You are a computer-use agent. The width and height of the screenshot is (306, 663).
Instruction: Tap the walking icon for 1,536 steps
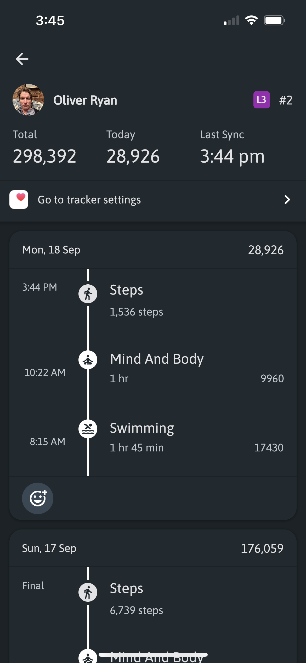pyautogui.click(x=88, y=294)
